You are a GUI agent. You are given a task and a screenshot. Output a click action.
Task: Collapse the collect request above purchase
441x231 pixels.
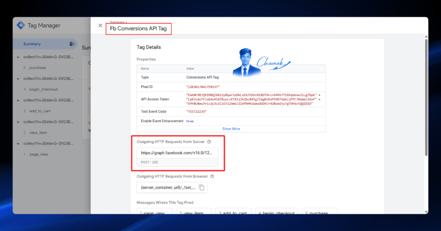pyautogui.click(x=18, y=57)
